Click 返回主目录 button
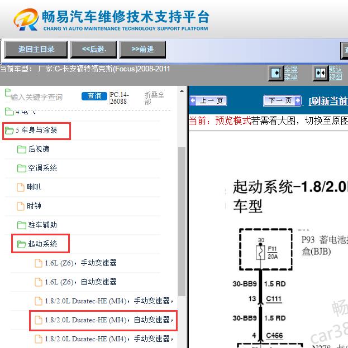Image resolution: width=348 pixels, height=348 pixels. pos(36,50)
